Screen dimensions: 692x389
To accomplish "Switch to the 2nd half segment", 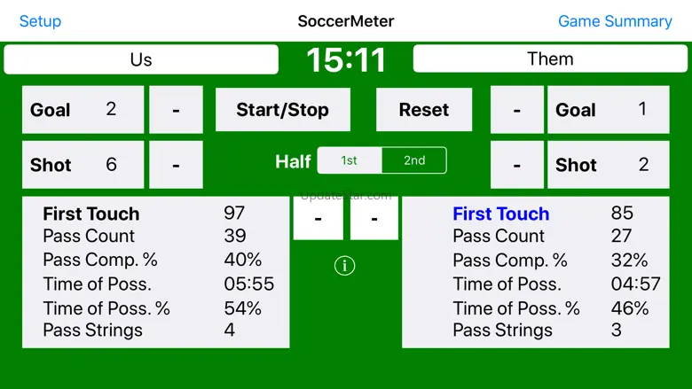I will [414, 160].
